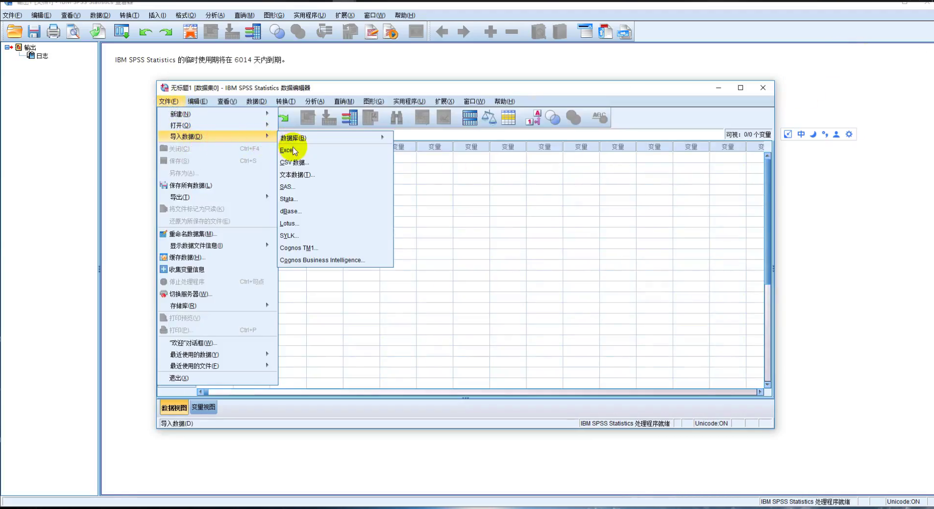
Task: Expand the 新建(N) submenu arrow
Action: pos(267,113)
